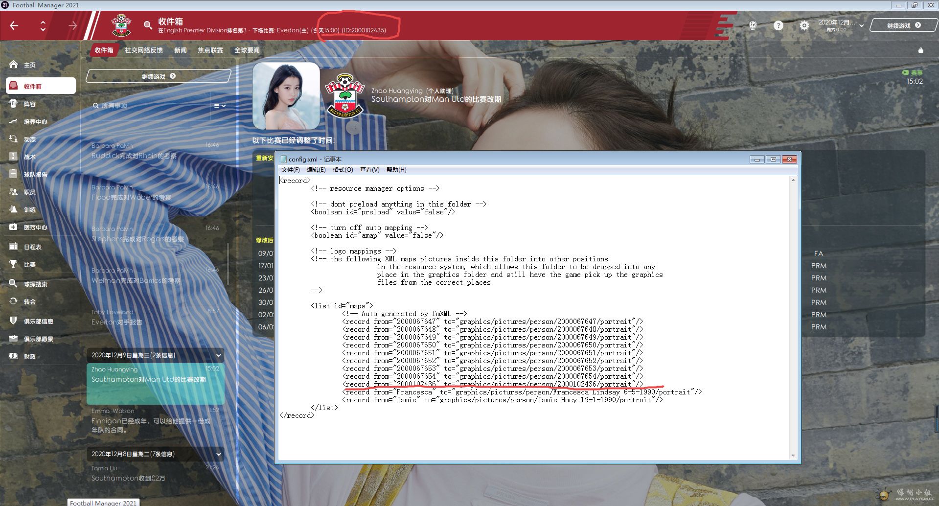
Task: Open Southampton收到£2万 message
Action: (156, 473)
